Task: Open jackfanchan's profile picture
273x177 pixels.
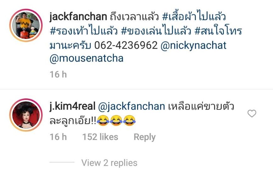Action: [x=26, y=25]
